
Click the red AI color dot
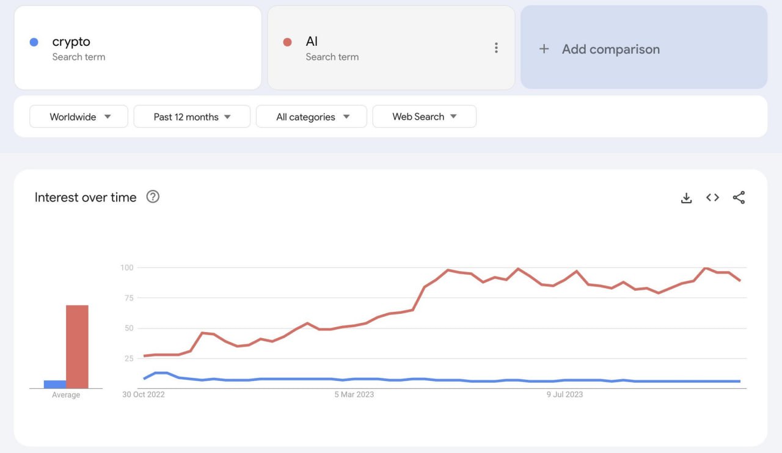287,42
